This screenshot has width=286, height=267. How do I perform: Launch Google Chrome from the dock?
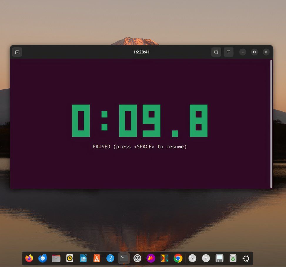178,258
